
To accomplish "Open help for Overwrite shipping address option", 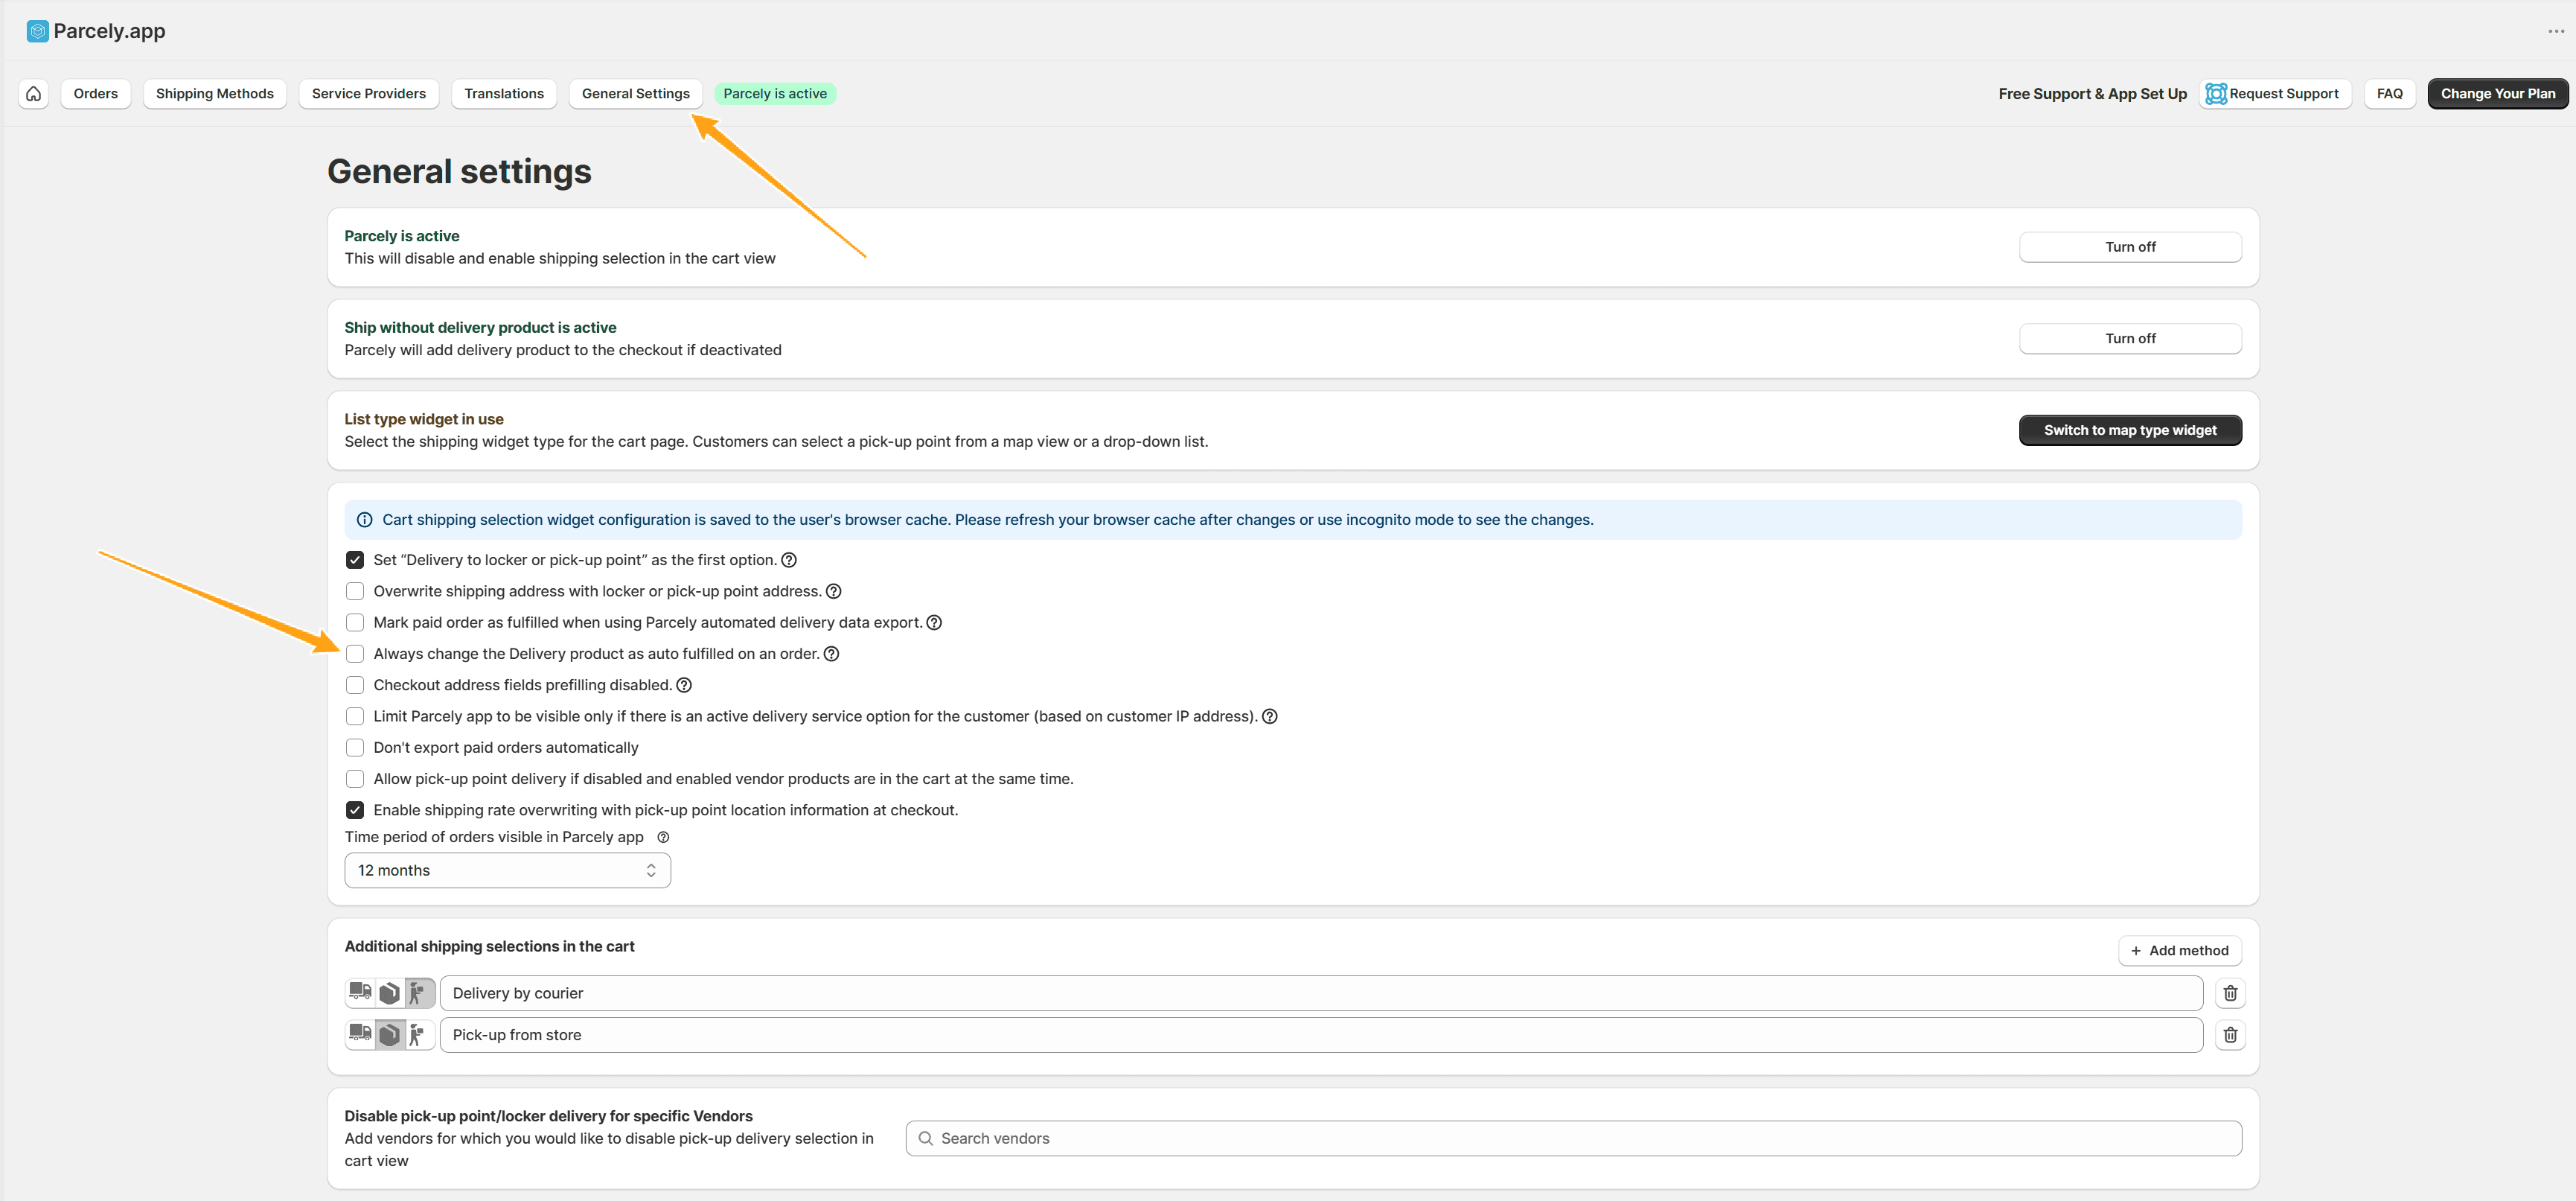I will 833,591.
